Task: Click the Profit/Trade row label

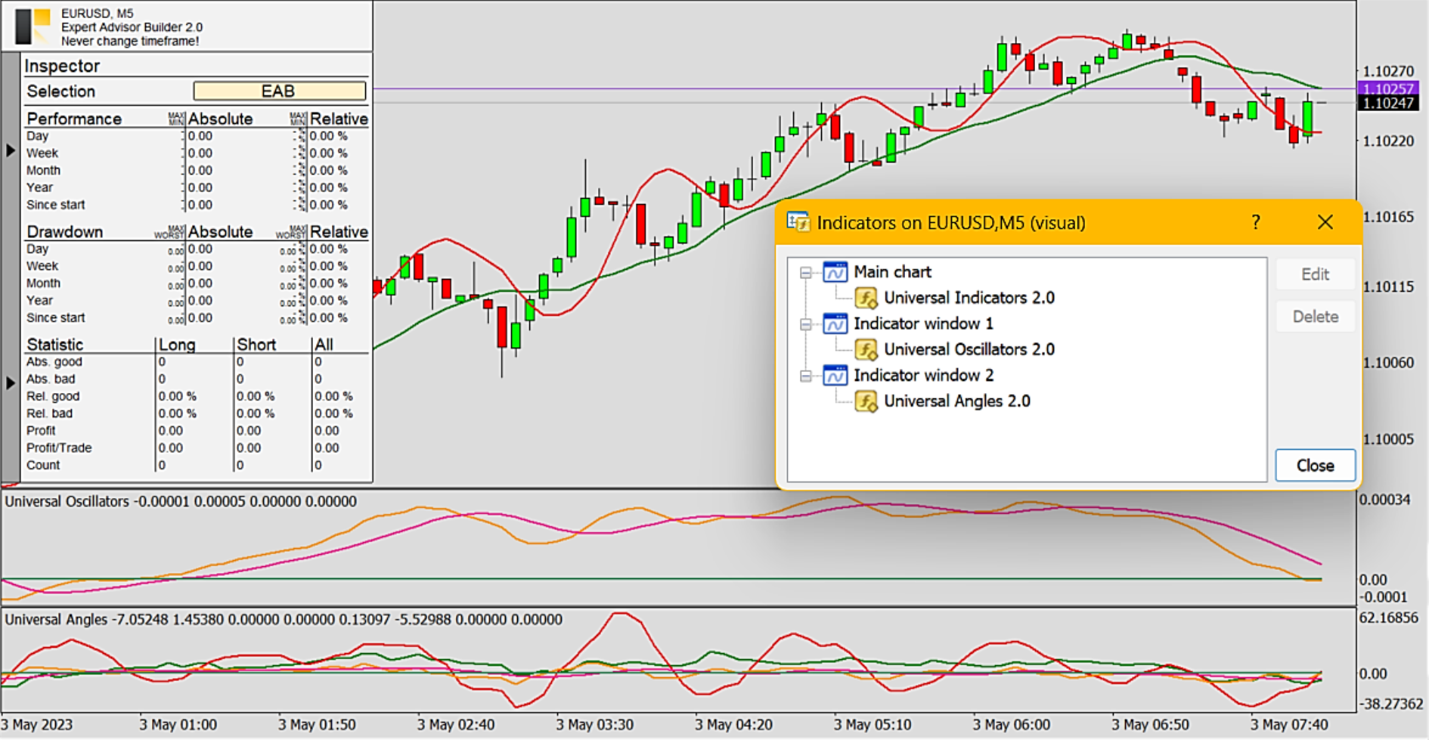Action: (x=59, y=447)
